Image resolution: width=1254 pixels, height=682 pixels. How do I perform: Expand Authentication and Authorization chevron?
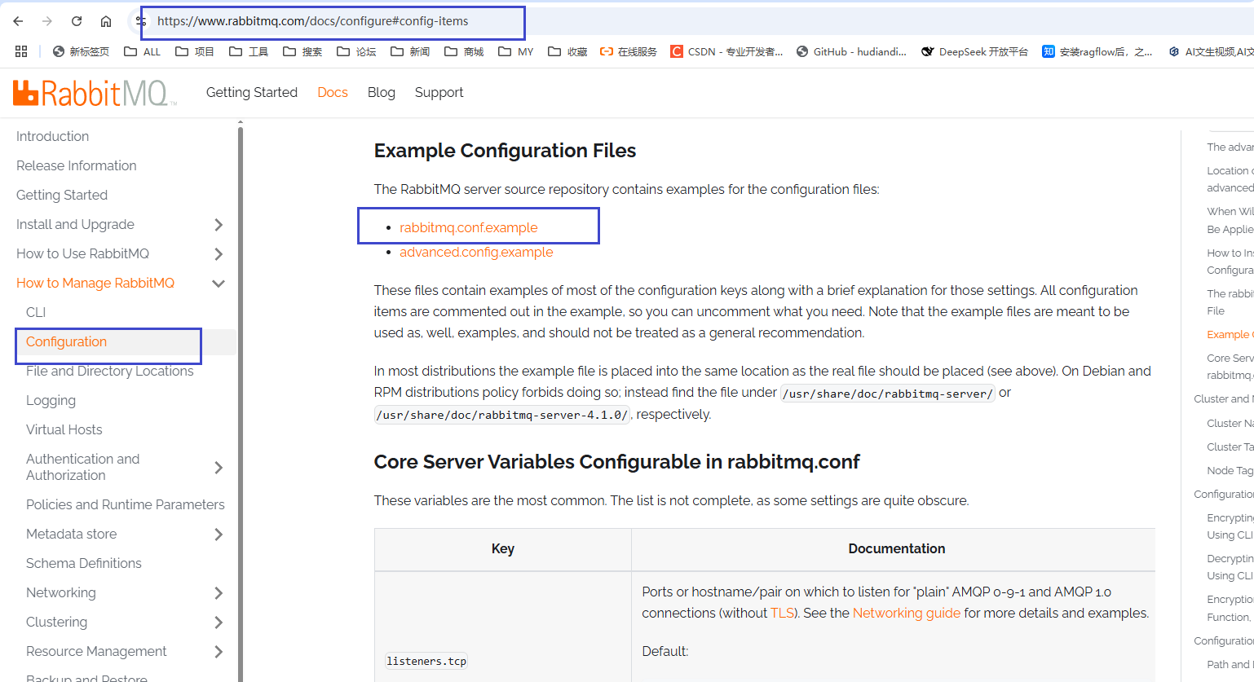pos(219,467)
